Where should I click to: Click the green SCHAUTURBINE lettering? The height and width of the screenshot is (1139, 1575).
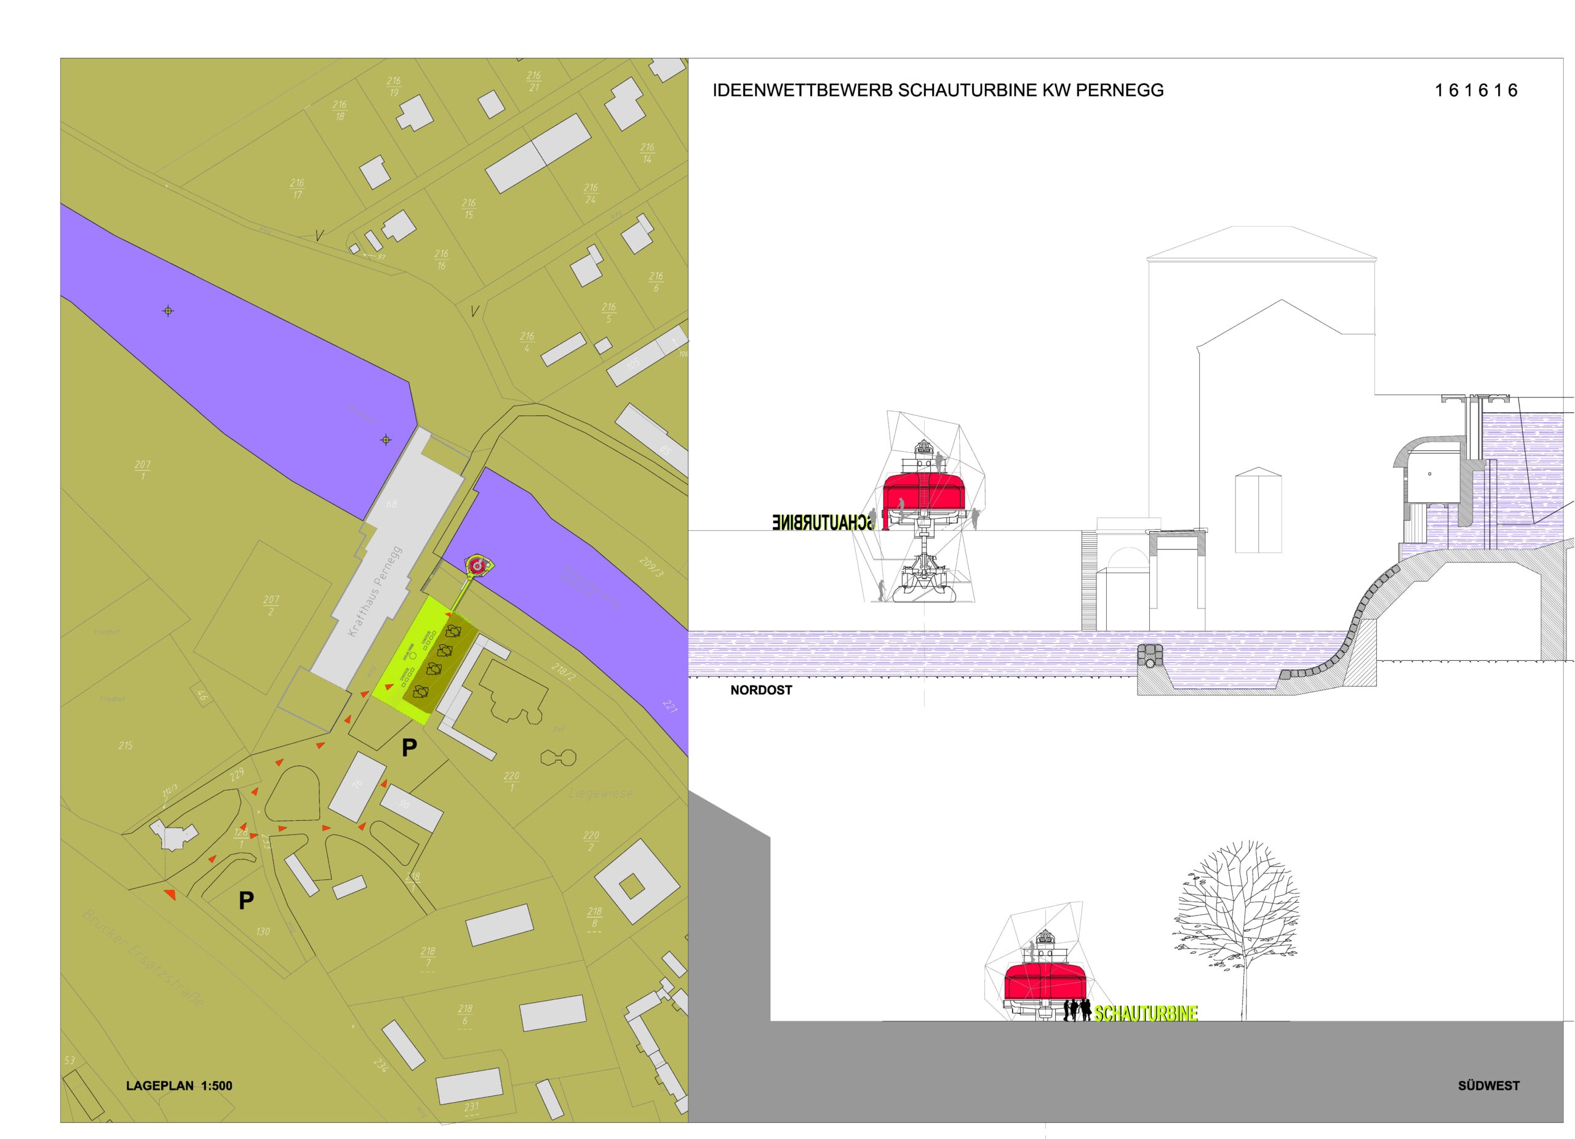pyautogui.click(x=1146, y=1014)
